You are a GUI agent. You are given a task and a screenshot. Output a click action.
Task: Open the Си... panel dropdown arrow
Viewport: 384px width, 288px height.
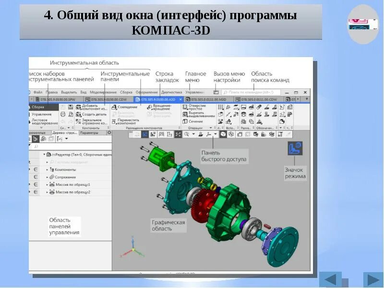69,128
